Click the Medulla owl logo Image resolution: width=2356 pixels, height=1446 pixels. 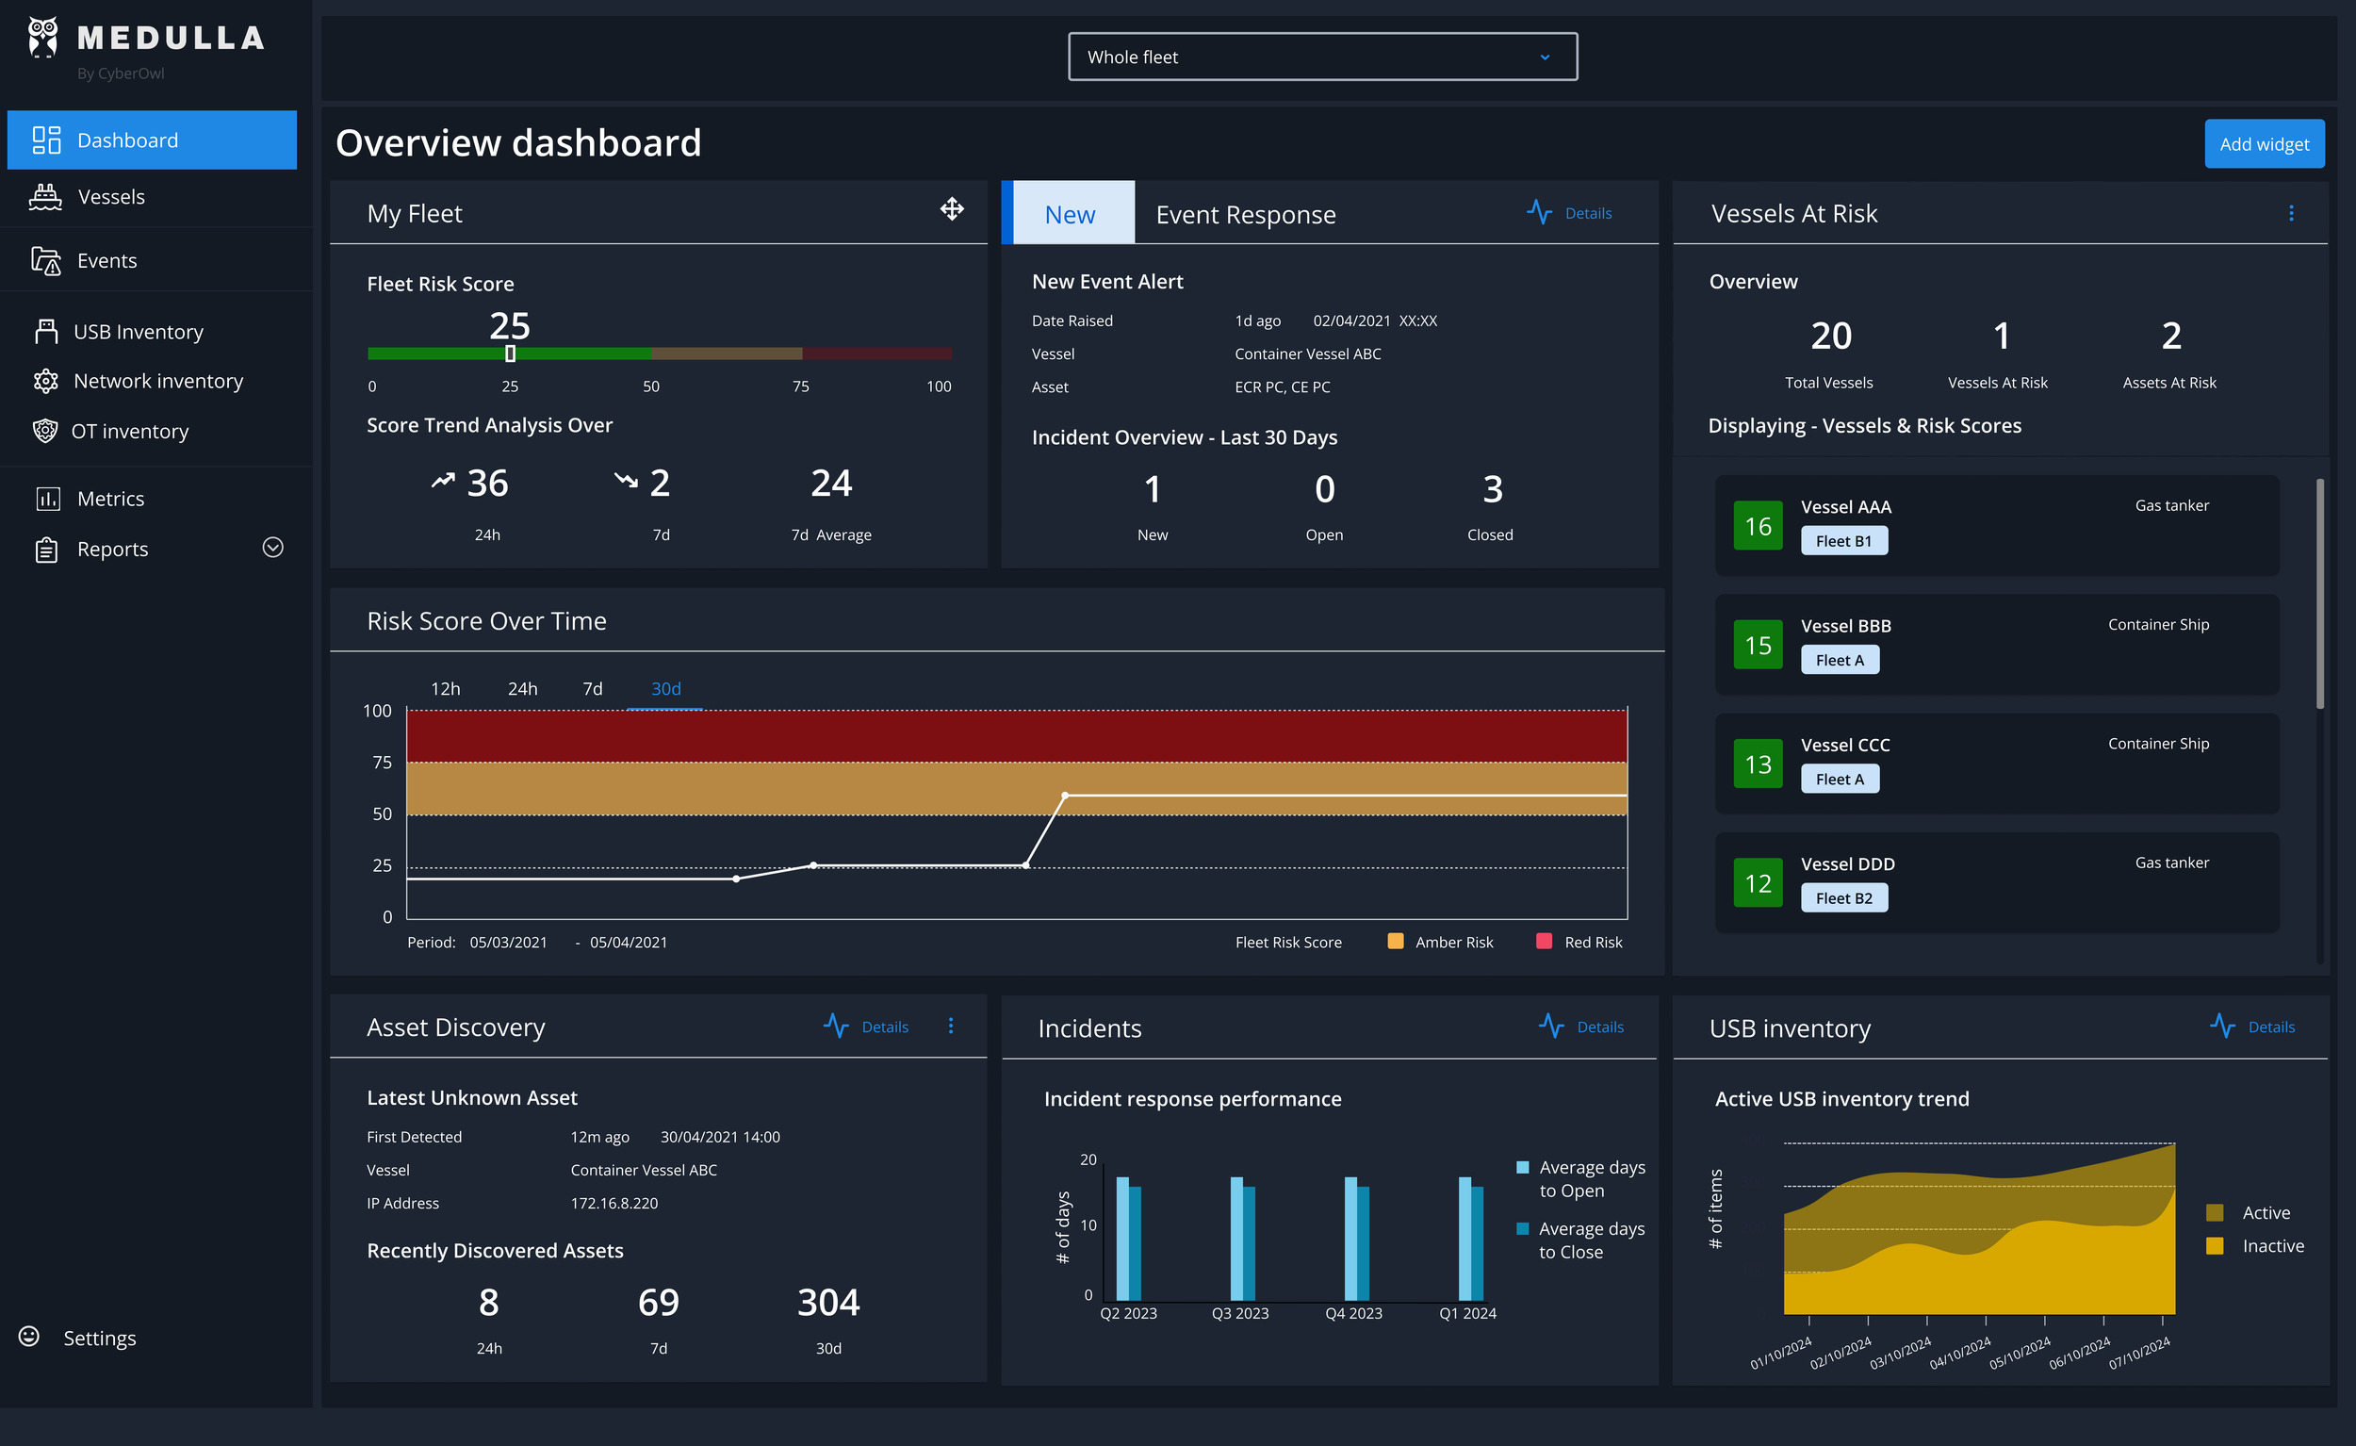(42, 38)
